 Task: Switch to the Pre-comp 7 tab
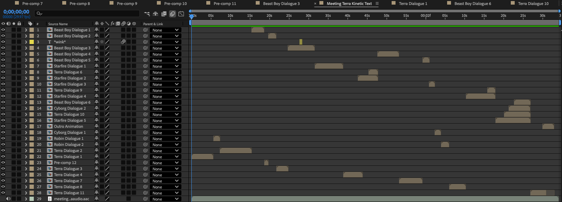click(x=32, y=4)
